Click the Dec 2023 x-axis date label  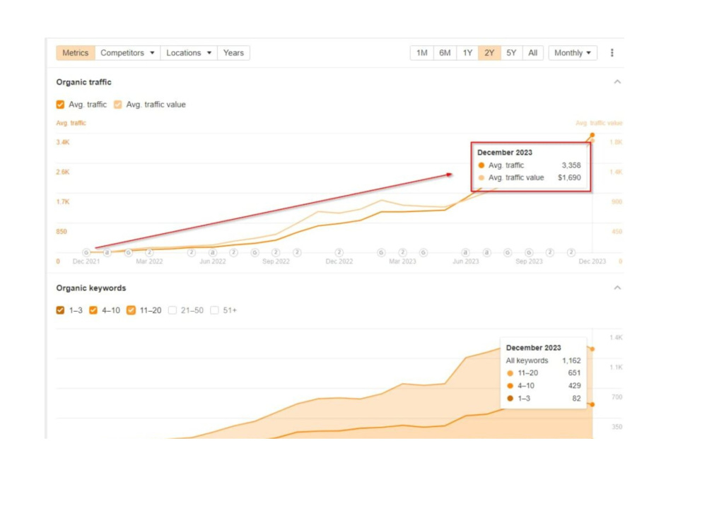pos(592,261)
